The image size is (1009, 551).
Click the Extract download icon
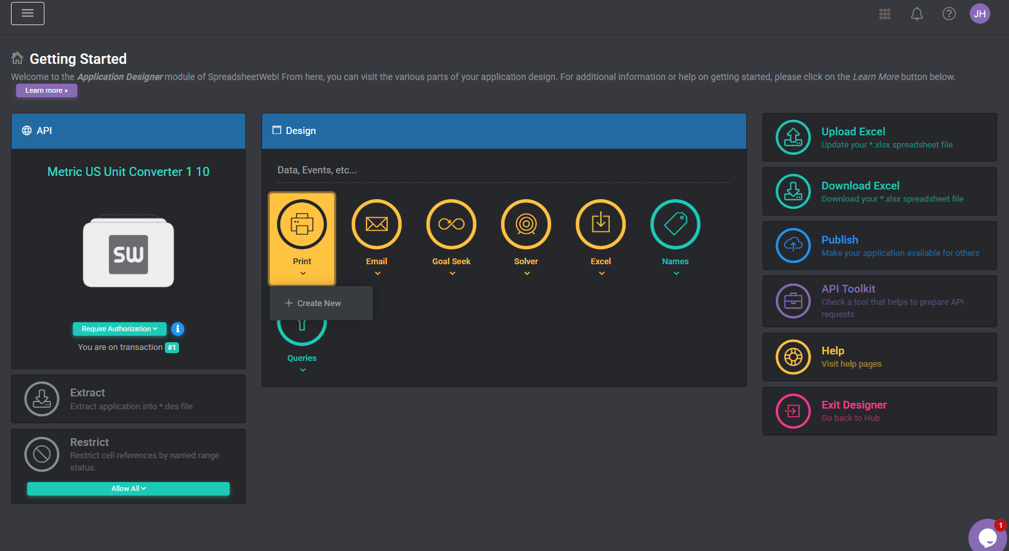coord(42,399)
